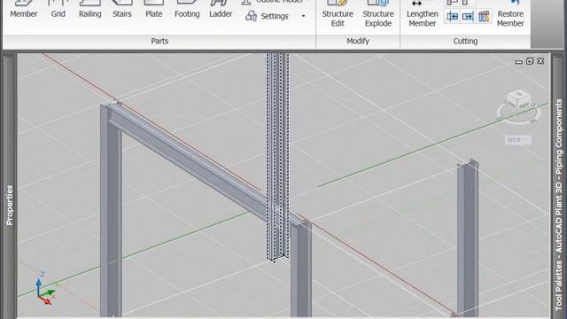Start the Ladder tool
Viewport: 567px width, 319px height.
(221, 10)
